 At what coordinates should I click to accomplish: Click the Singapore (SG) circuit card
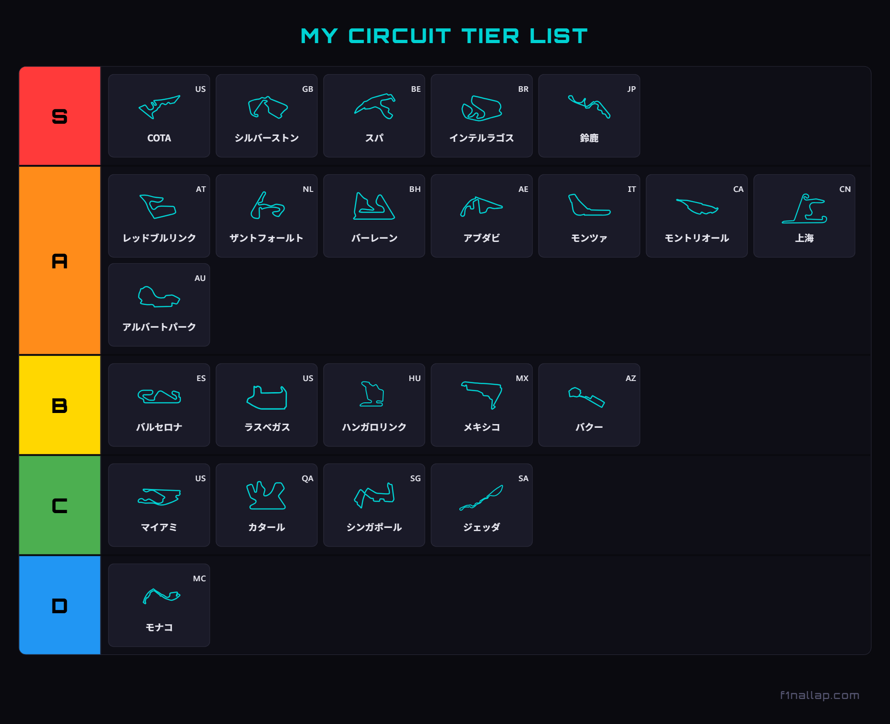tap(374, 505)
